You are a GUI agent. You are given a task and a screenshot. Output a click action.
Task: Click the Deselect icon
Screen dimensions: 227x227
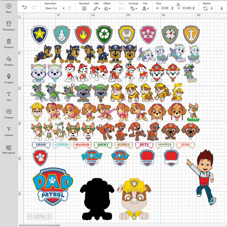(84, 9)
